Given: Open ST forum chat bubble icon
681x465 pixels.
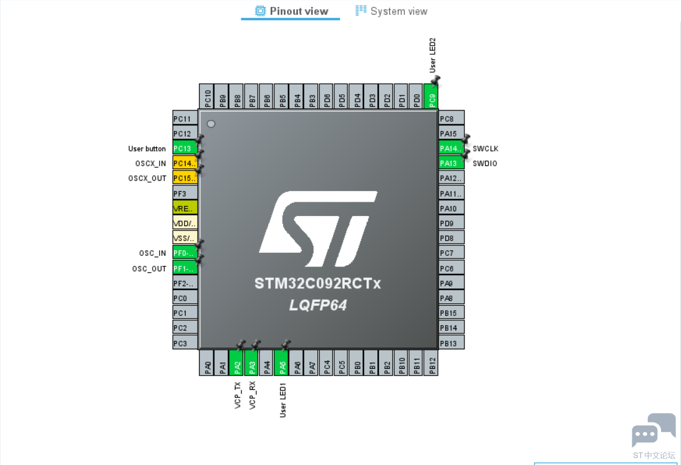Looking at the screenshot, I should click(x=654, y=430).
